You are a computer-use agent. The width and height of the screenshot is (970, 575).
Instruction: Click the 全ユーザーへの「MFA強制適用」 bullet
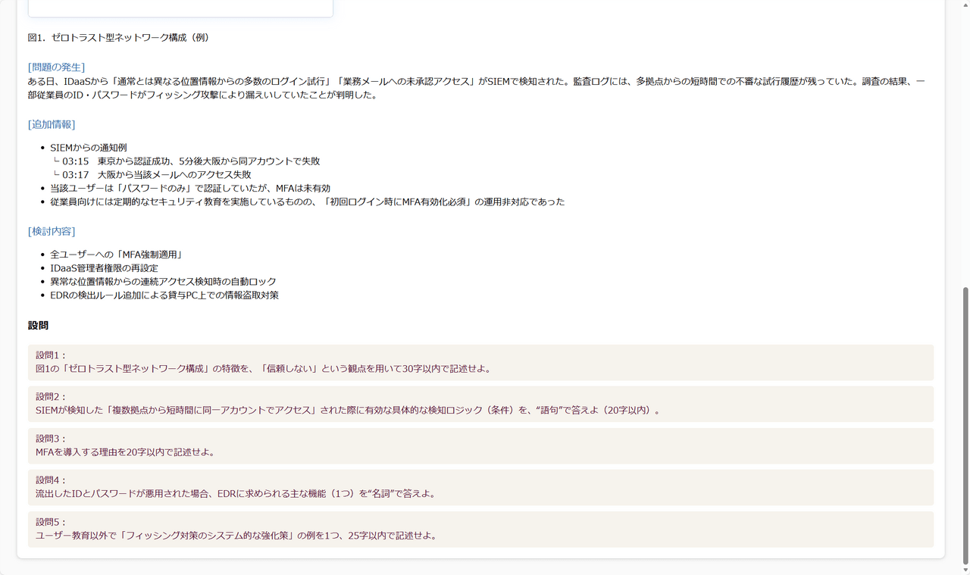coord(116,255)
